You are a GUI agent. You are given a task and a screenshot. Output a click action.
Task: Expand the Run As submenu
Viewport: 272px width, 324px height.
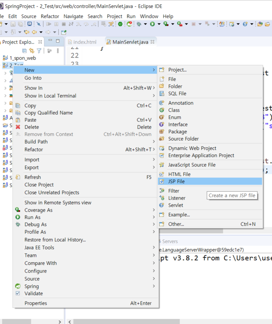click(x=86, y=217)
